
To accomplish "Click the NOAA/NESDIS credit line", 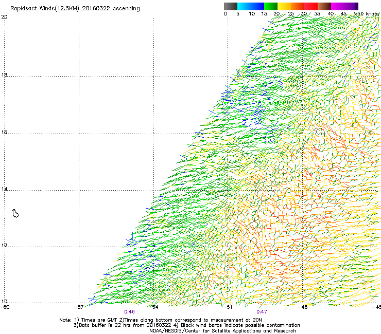I will coord(222,331).
